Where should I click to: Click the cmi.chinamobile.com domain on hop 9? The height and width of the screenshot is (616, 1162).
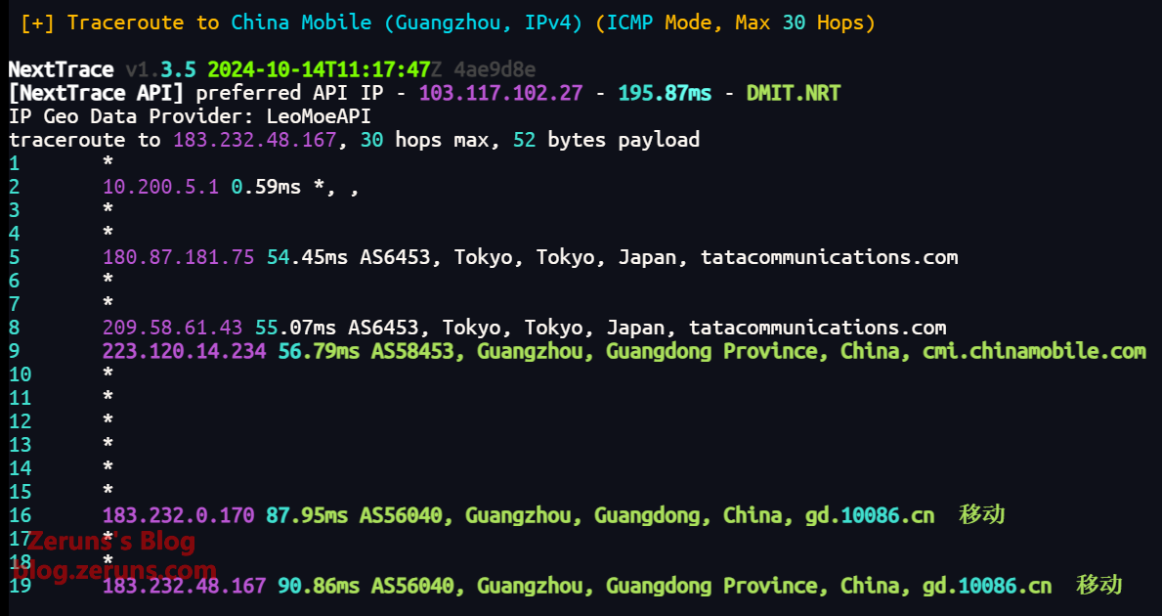click(1034, 351)
